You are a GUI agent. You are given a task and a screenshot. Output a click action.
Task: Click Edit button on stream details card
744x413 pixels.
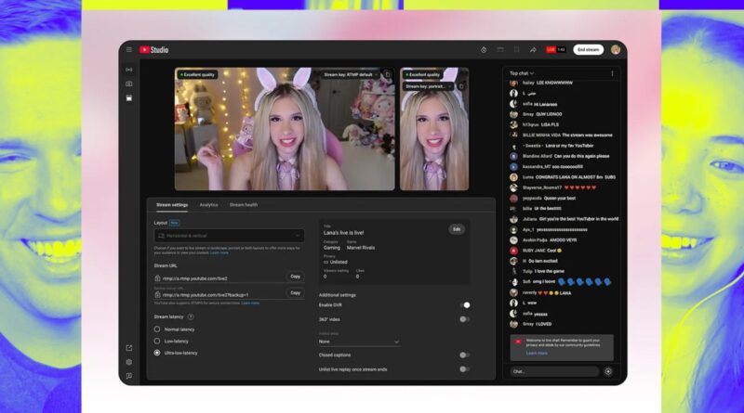click(456, 228)
